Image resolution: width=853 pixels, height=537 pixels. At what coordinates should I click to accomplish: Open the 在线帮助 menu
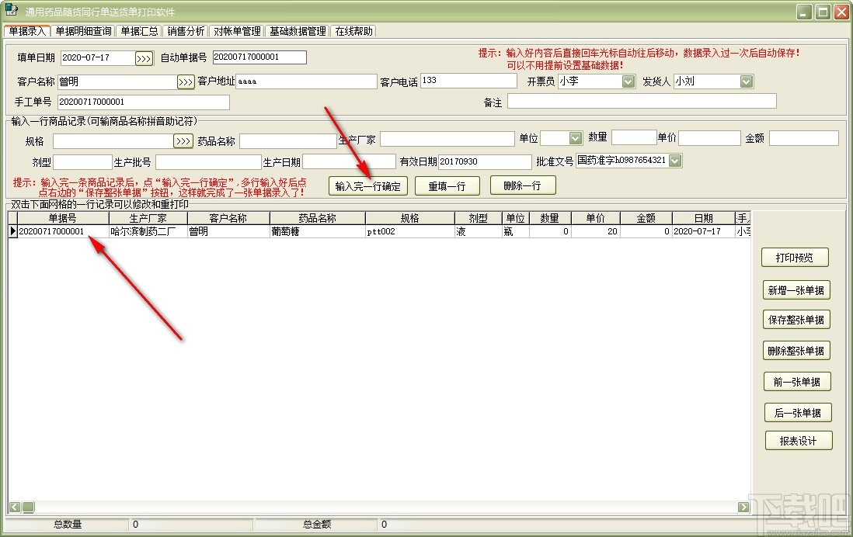pos(353,31)
